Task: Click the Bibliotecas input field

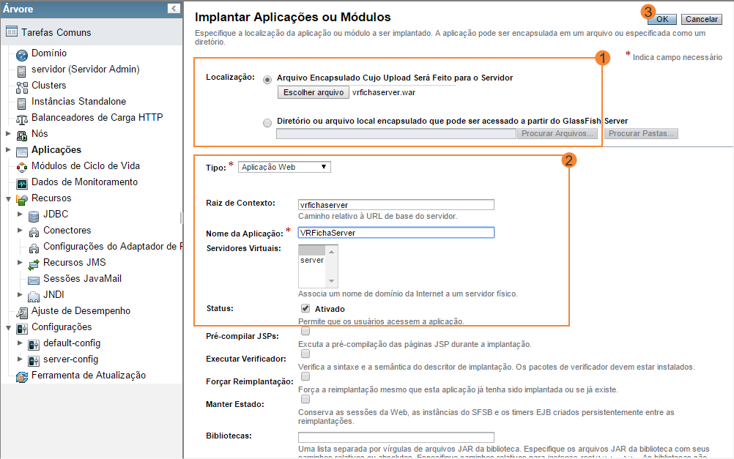Action: coord(396,438)
